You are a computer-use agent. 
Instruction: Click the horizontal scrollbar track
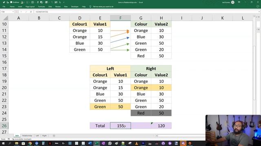pyautogui.click(x=181, y=136)
